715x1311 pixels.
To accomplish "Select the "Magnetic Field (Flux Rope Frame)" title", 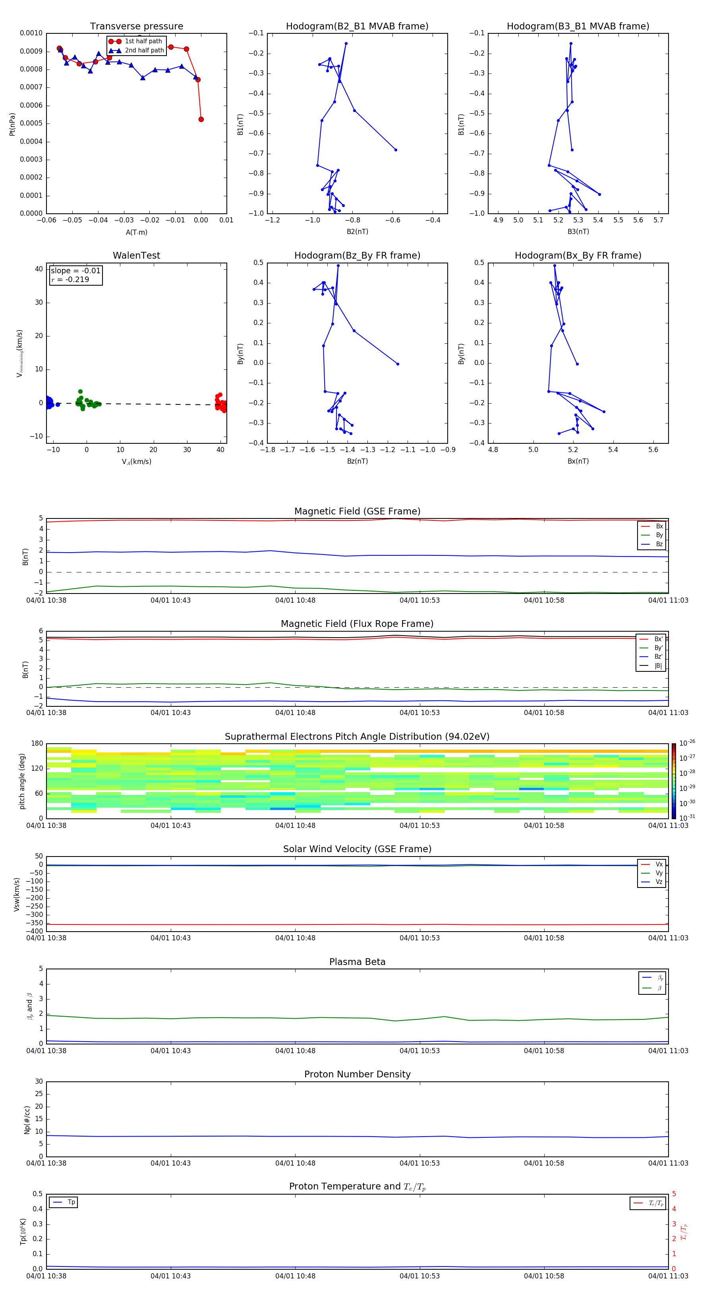I will [x=357, y=624].
